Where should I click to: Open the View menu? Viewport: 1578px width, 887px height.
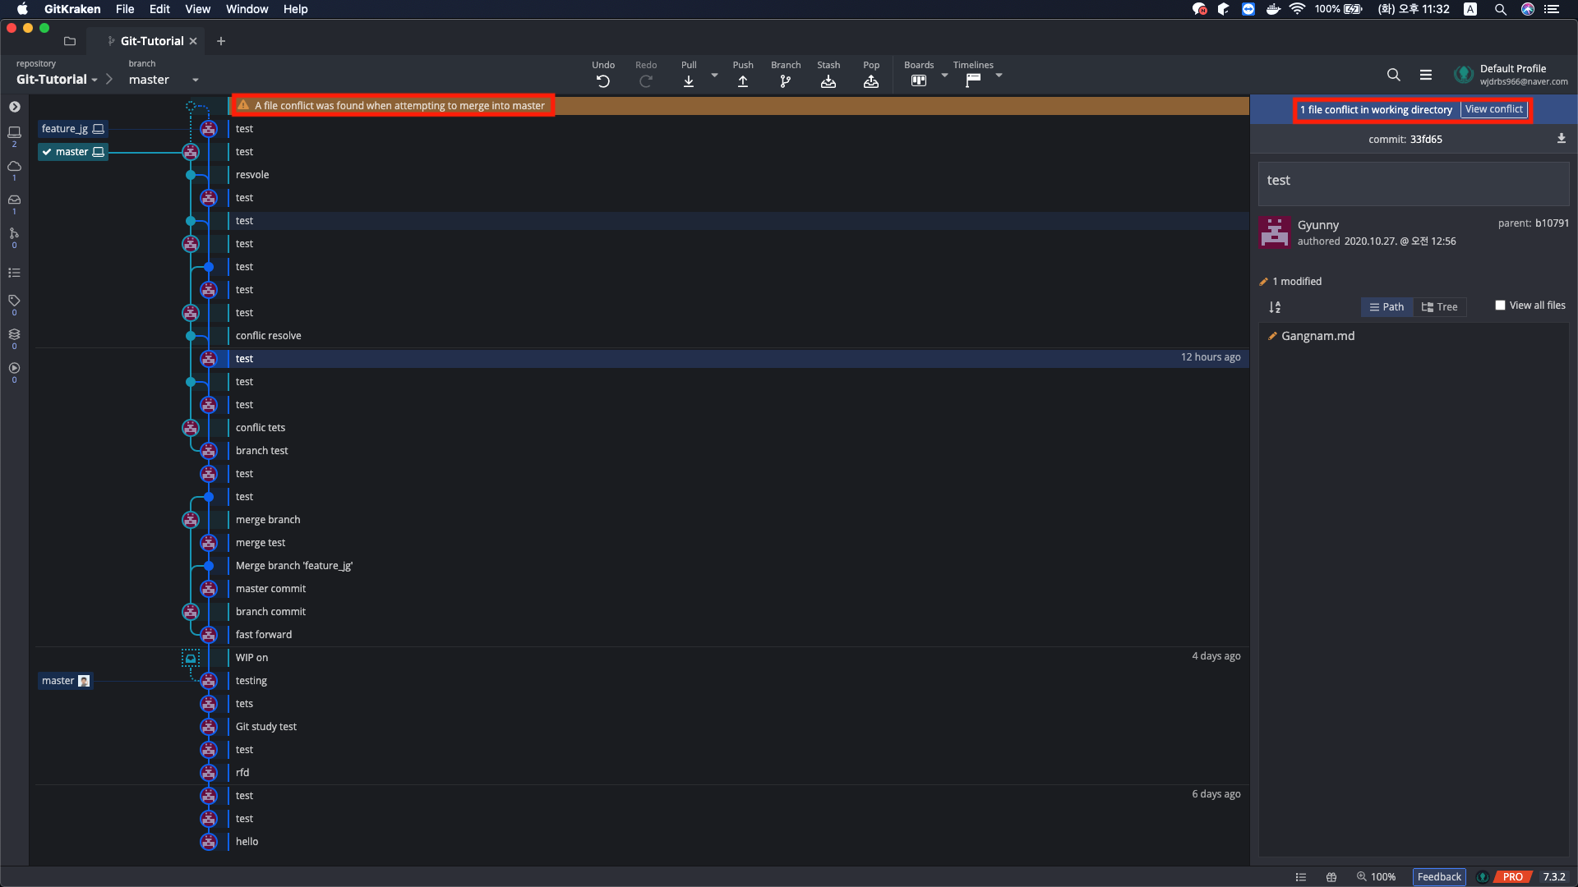(197, 9)
